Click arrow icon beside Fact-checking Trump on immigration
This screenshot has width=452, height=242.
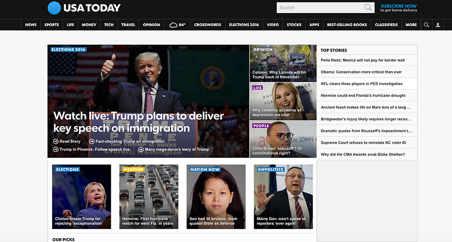click(92, 141)
